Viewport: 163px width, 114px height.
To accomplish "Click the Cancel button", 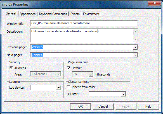I will coord(103,106).
